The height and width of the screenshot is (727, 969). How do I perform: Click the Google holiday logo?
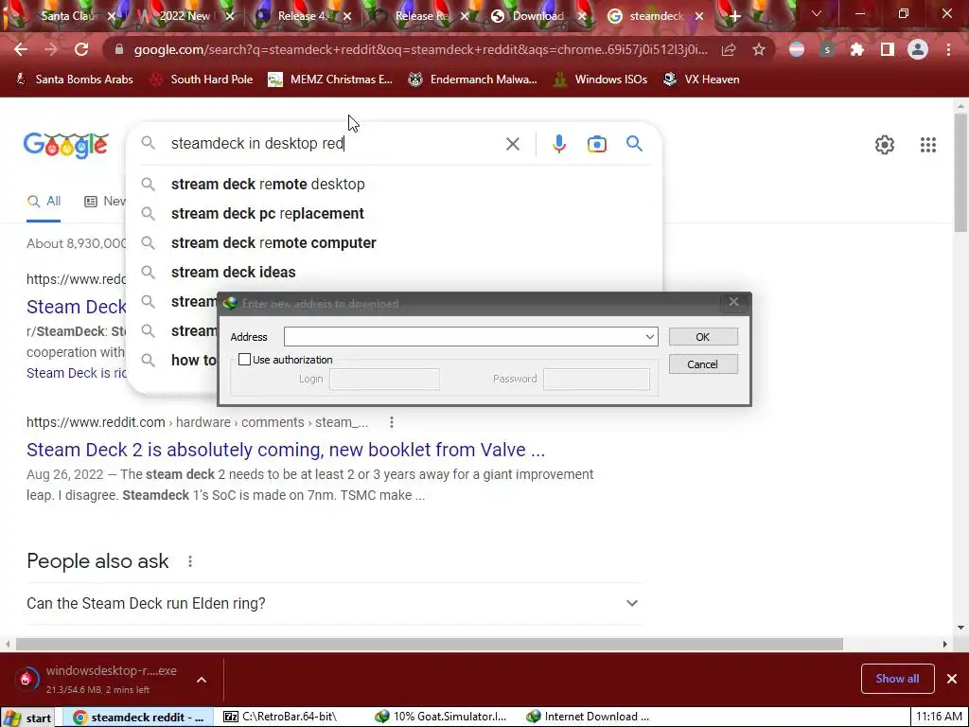click(x=66, y=145)
